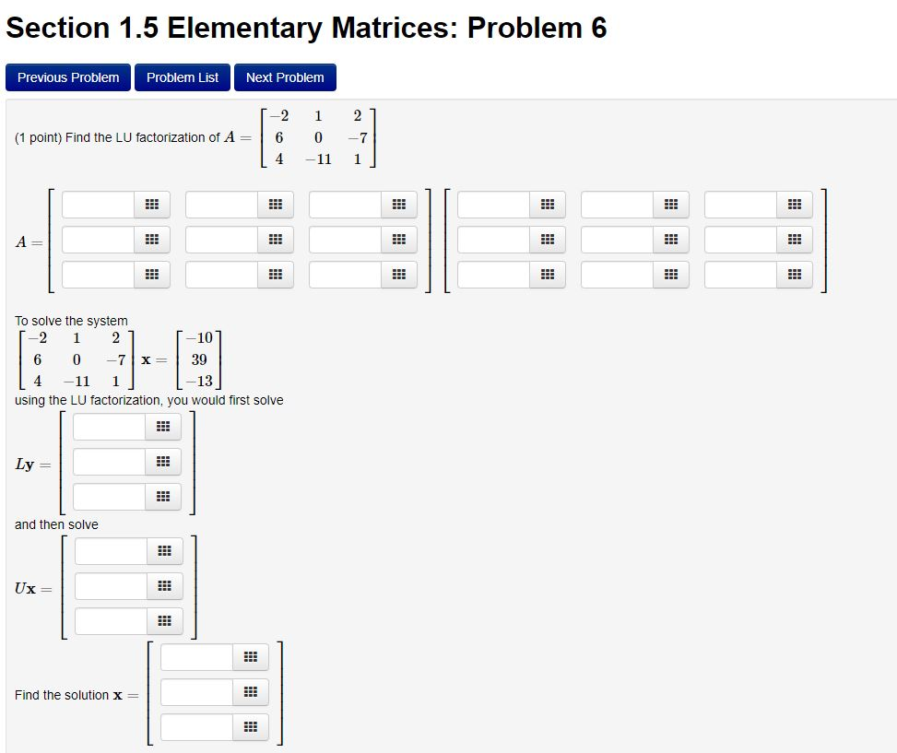Open equation editor for first Ux entry
This screenshot has height=753, width=897.
(163, 550)
